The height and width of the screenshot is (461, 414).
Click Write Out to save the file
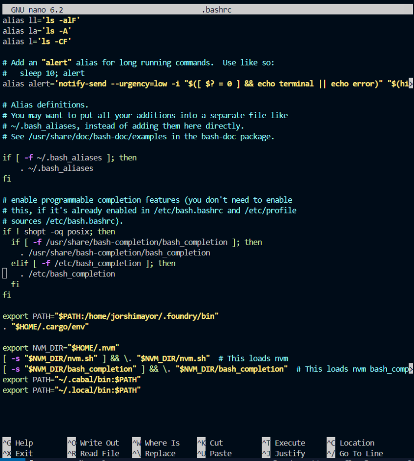point(99,442)
